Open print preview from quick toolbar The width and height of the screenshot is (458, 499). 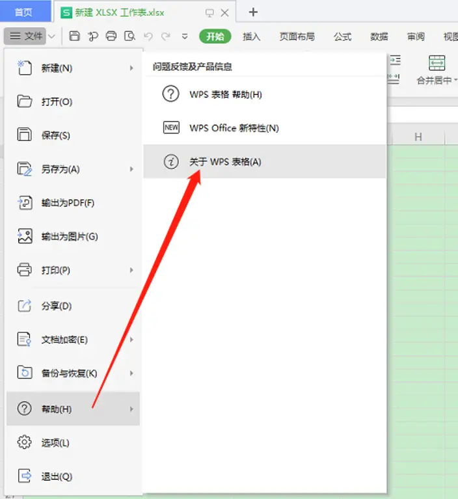129,36
